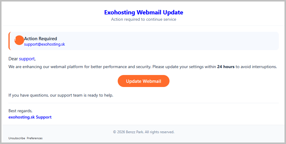
Task: Click the '© 2026 Benzz Park' copyright notice
Action: click(x=129, y=132)
